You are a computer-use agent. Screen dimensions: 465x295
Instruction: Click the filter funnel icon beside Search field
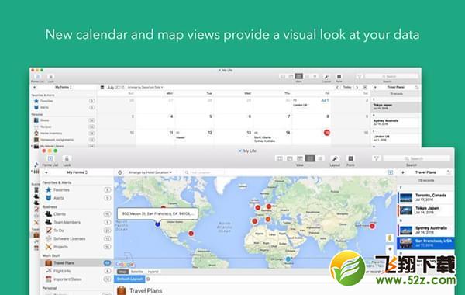(377, 158)
